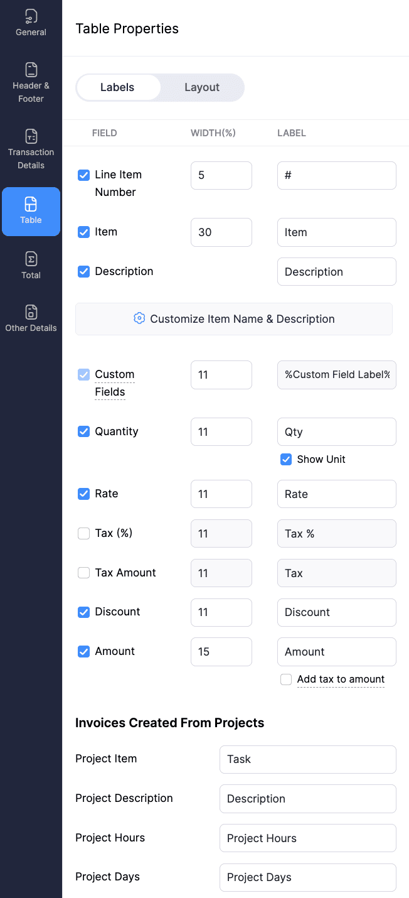
Task: Click gear icon beside Customize Item Name
Action: pyautogui.click(x=139, y=318)
